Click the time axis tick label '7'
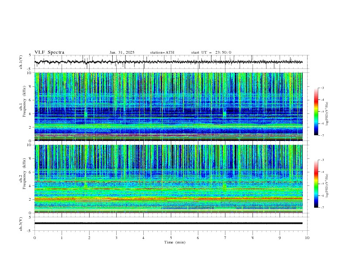 coord(225,238)
